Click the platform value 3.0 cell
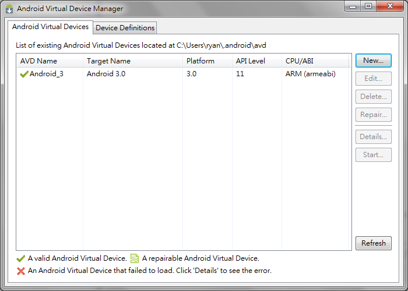 (x=192, y=74)
